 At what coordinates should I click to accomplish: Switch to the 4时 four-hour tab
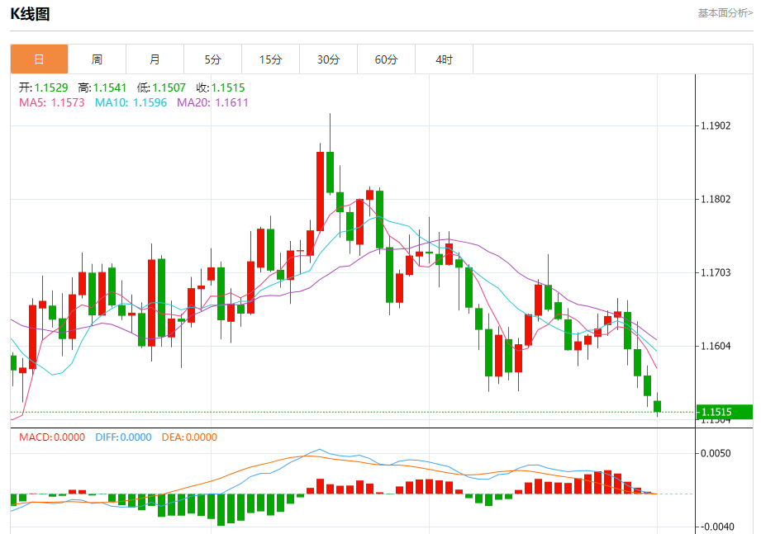click(444, 59)
